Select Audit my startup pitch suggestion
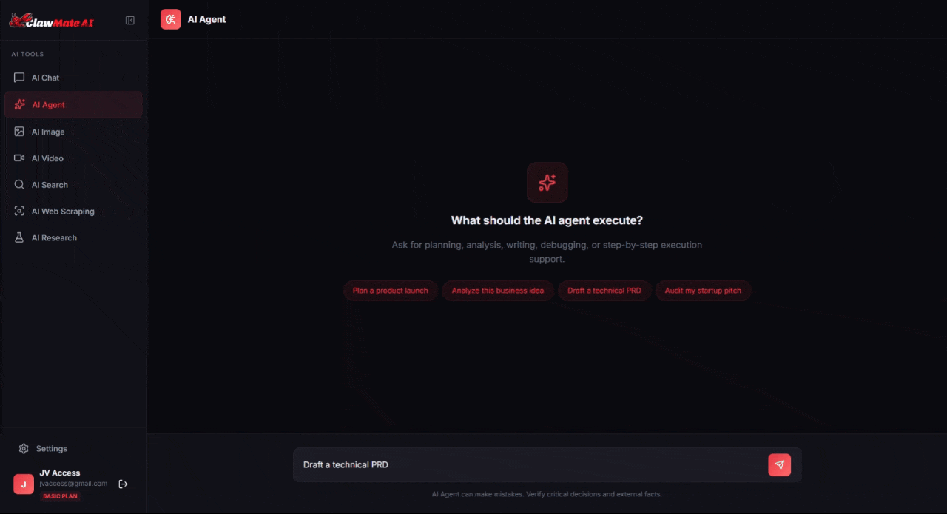This screenshot has width=947, height=514. pyautogui.click(x=703, y=291)
